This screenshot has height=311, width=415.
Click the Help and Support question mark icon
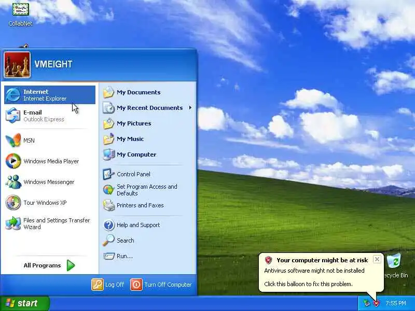coord(109,225)
